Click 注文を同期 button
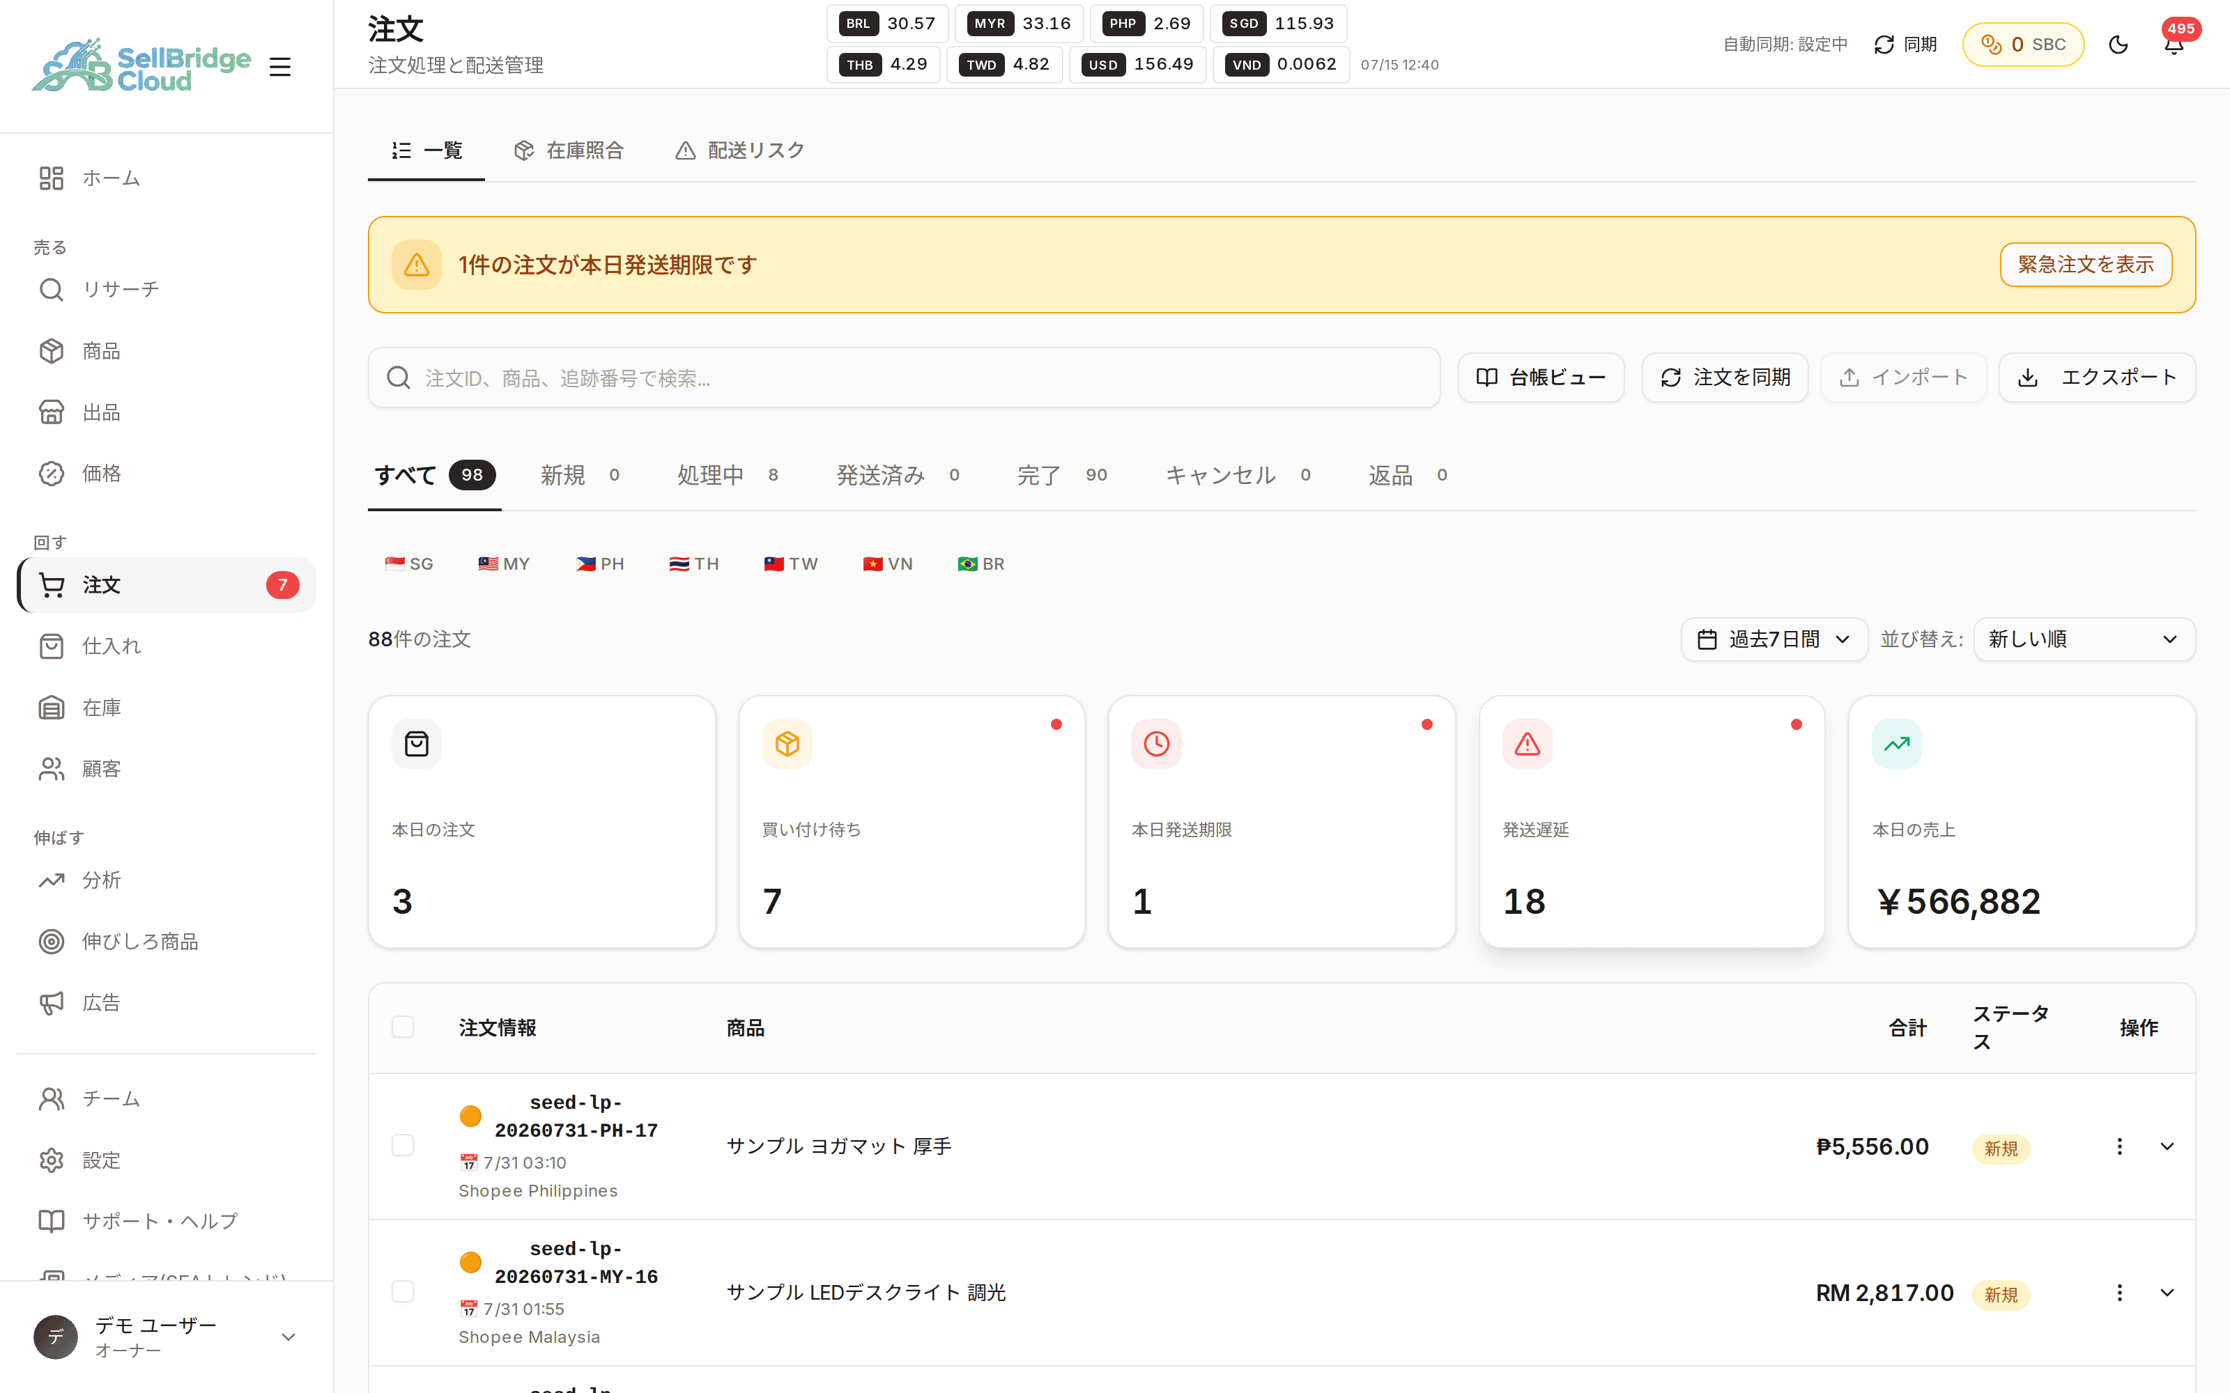The height and width of the screenshot is (1393, 2230). point(1725,378)
